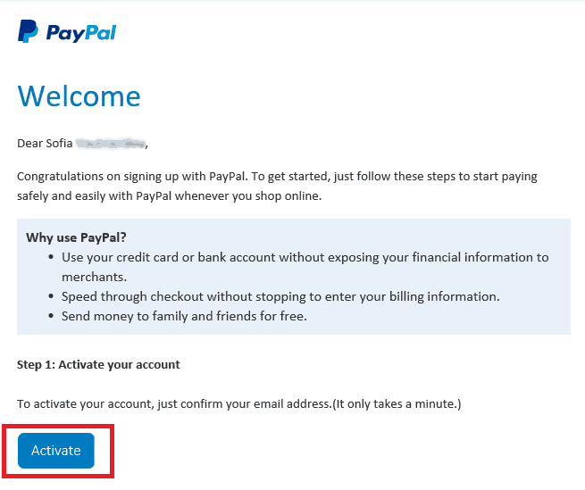Click the bullet dot before 'Use your credit card'
Viewport: 585px width, 490px height.
pos(52,257)
